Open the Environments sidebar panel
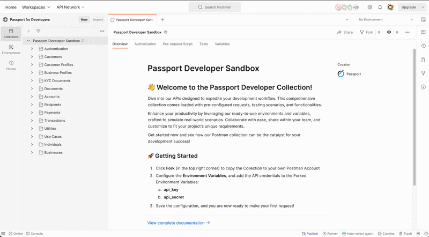This screenshot has height=237, width=429. tap(11, 49)
